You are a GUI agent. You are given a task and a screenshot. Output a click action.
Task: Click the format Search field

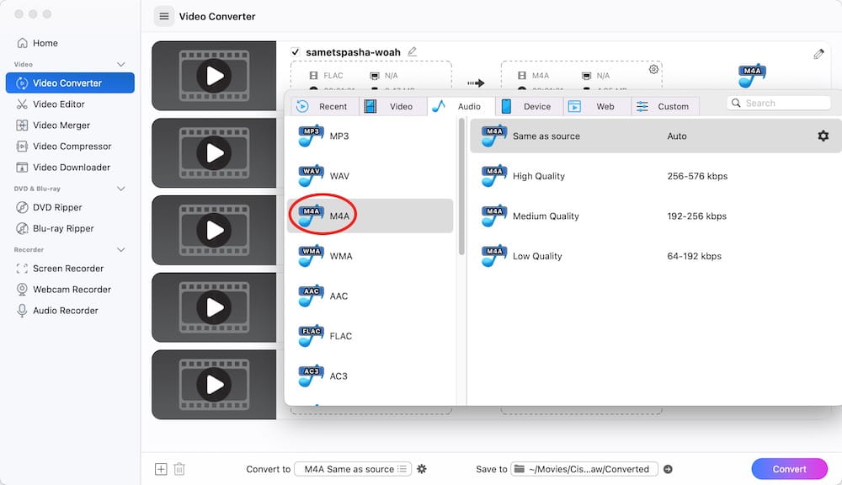(779, 103)
